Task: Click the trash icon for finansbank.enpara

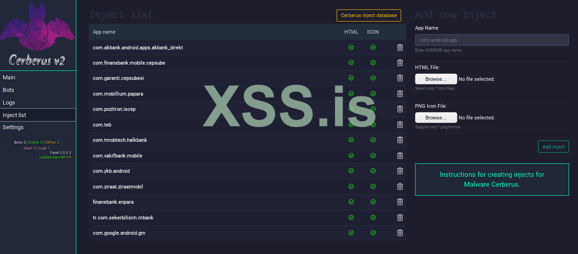Action: point(400,202)
